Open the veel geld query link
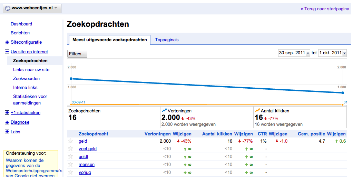The width and height of the screenshot is (353, 177). click(x=88, y=149)
